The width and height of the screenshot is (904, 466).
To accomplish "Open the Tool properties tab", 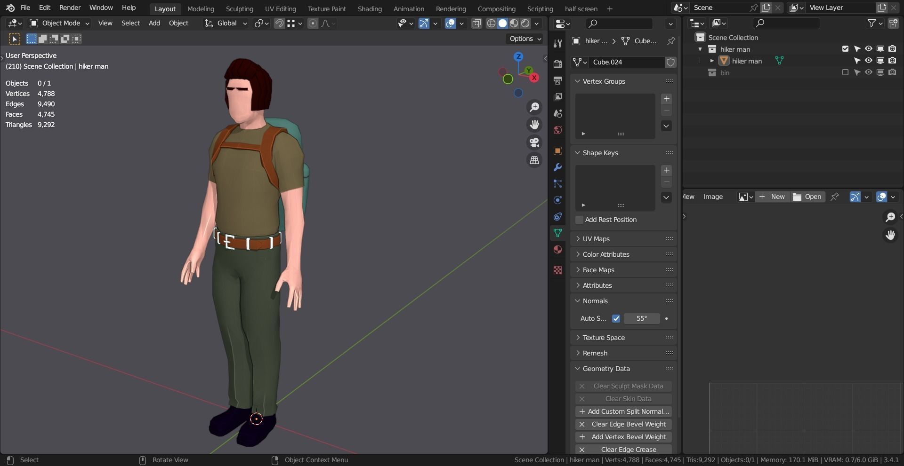I will click(558, 43).
